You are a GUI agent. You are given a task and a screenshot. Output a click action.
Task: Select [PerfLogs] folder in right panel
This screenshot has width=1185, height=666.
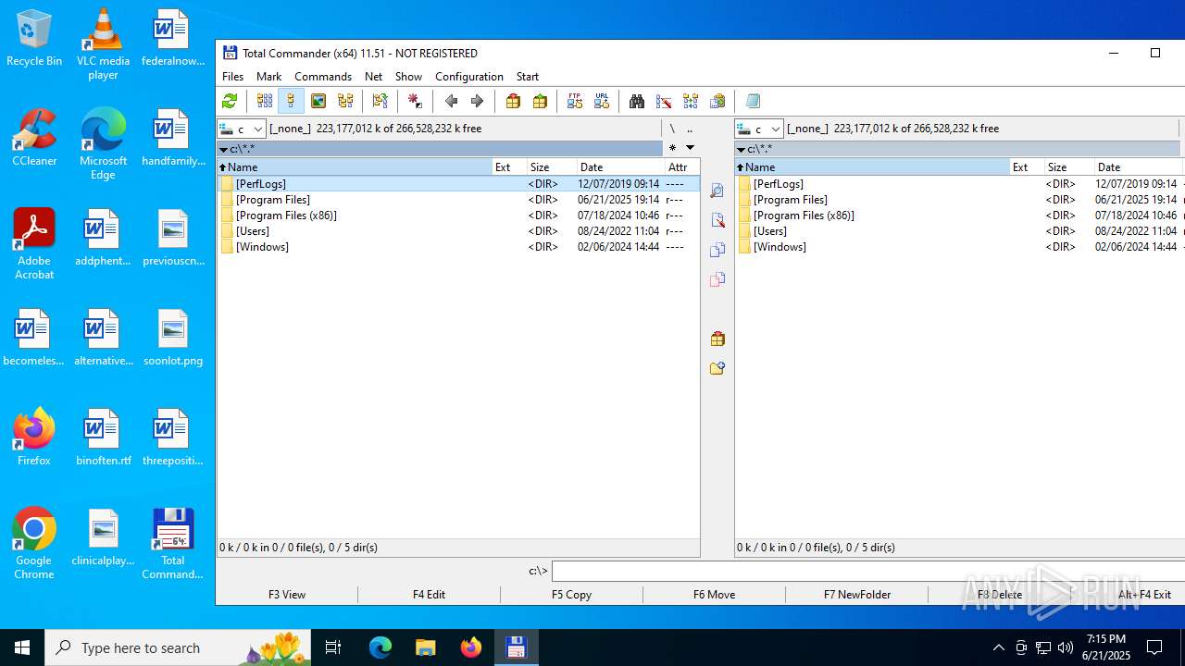coord(960,184)
